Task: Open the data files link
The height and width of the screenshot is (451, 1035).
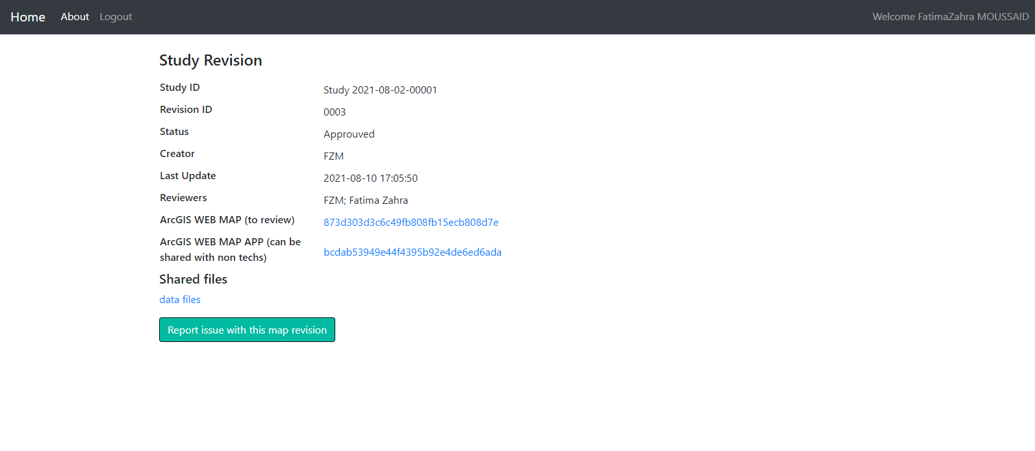Action: 180,299
